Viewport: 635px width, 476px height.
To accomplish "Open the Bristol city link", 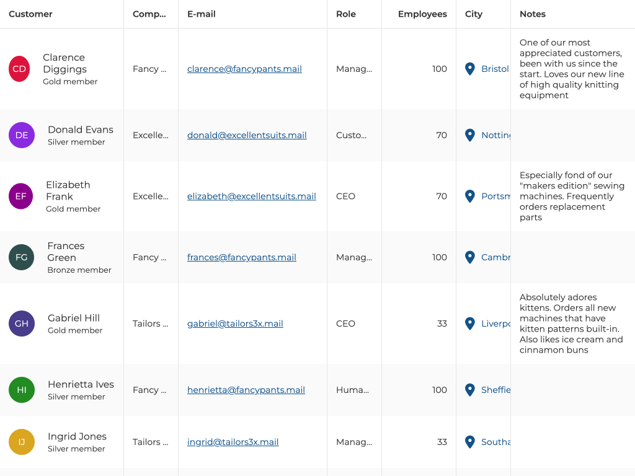I will point(495,69).
